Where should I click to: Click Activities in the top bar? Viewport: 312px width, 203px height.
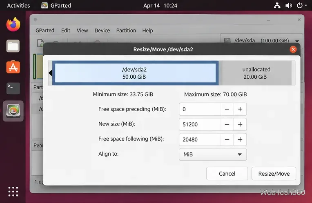(18, 5)
